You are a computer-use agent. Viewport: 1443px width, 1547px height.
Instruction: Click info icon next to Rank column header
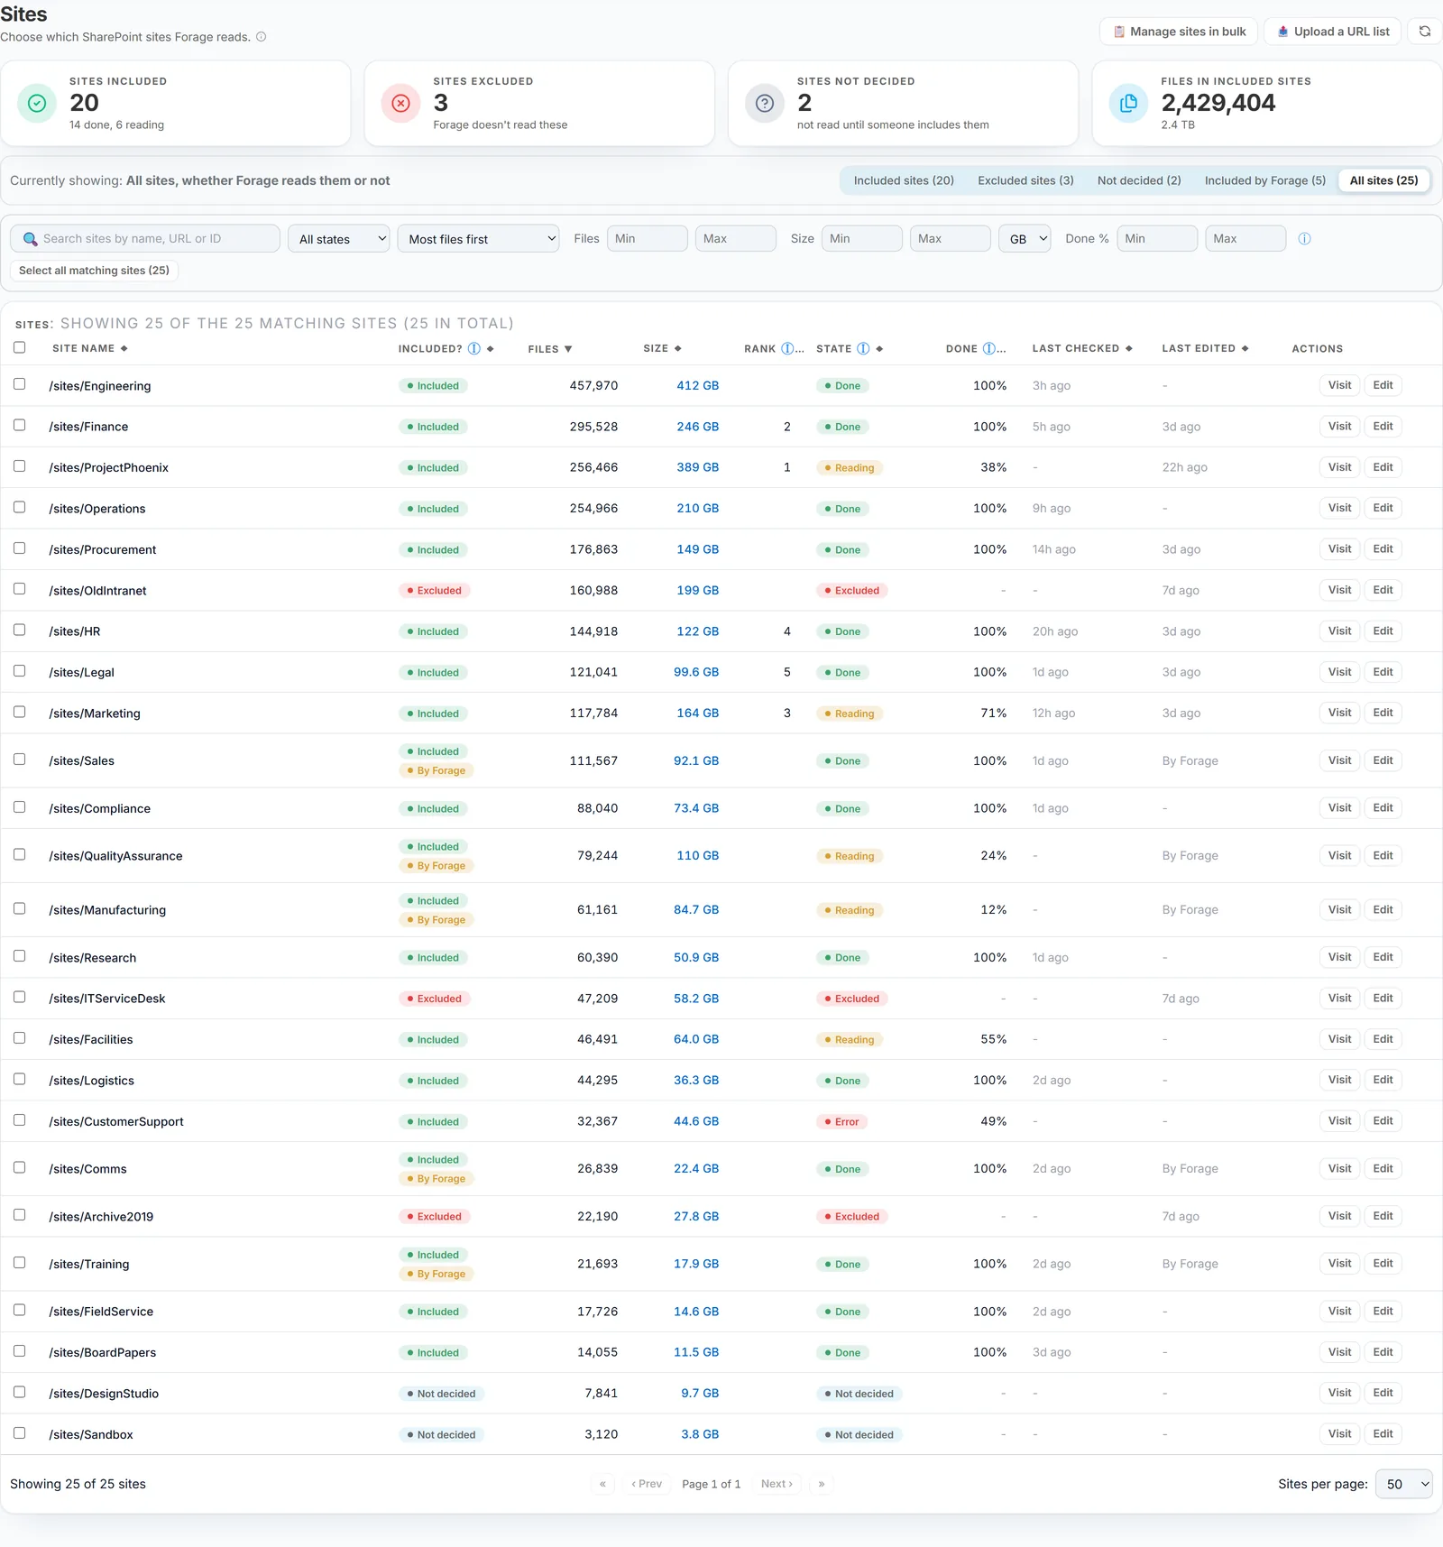787,348
